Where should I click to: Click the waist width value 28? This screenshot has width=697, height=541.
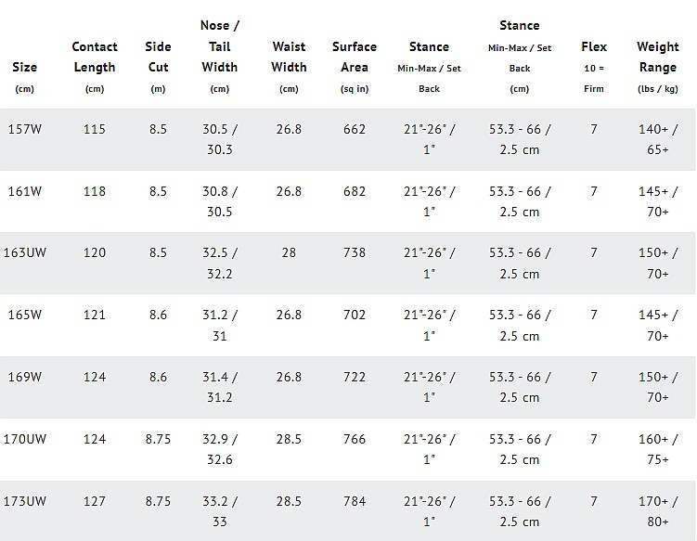pos(290,252)
